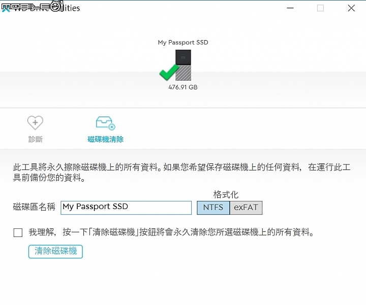Open the 診斷 diagnostics heart icon
This screenshot has width=366, height=305.
click(x=35, y=123)
